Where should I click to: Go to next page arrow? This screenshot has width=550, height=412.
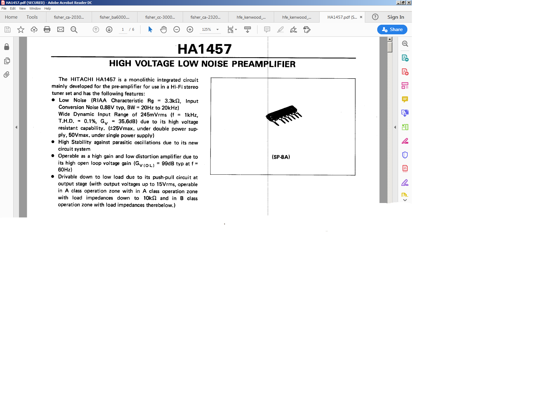[109, 30]
